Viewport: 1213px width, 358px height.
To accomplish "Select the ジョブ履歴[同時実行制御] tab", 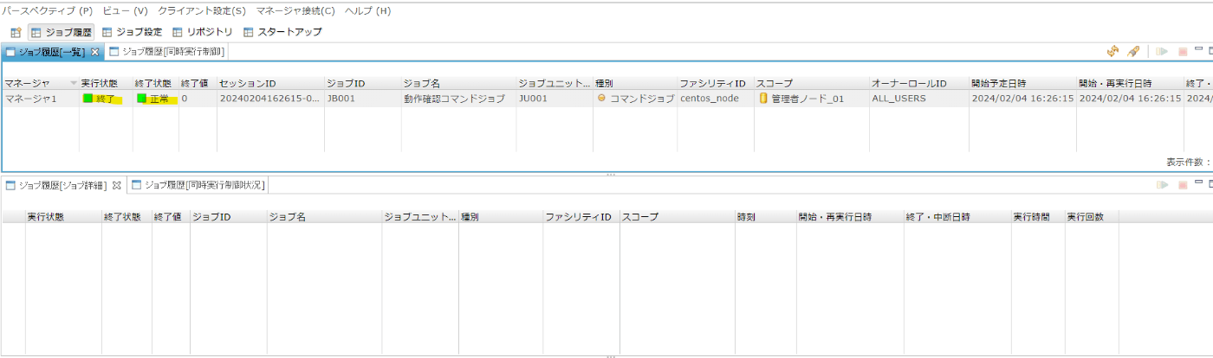I will point(166,52).
